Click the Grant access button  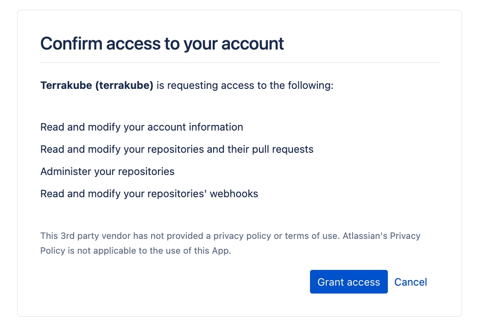point(348,282)
